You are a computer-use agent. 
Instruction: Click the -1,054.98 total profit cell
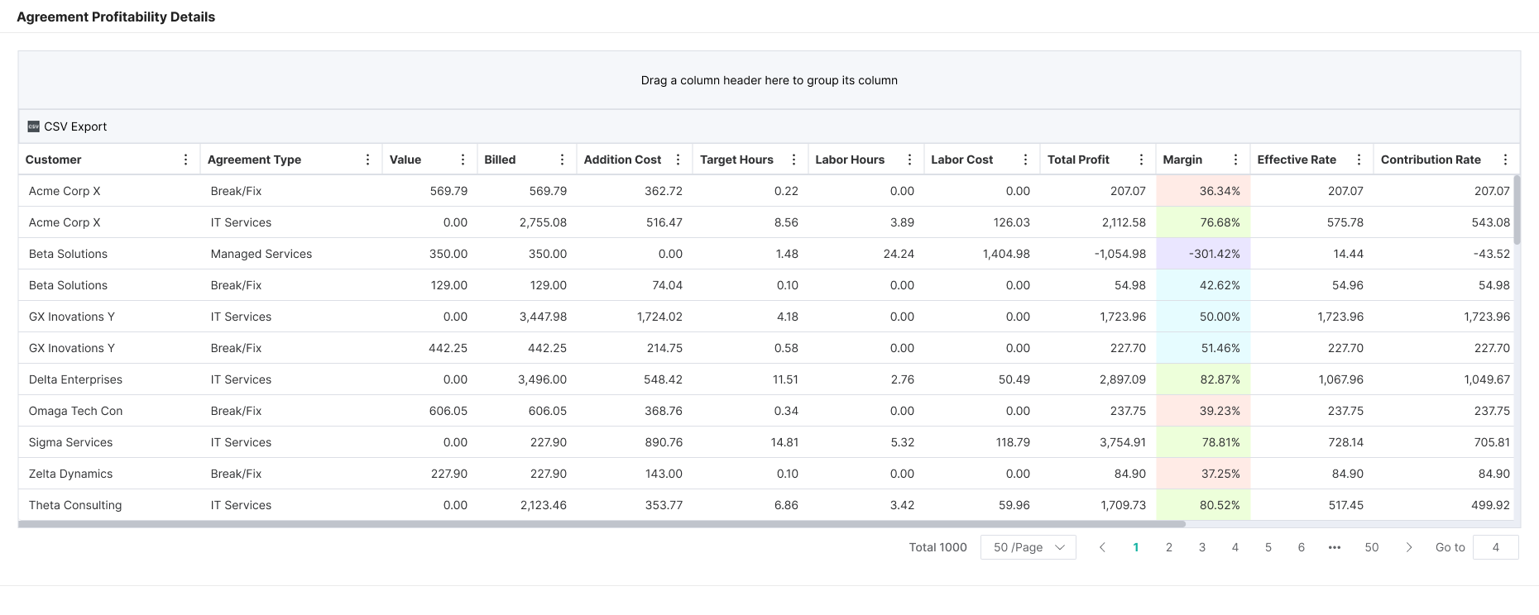tap(1098, 254)
